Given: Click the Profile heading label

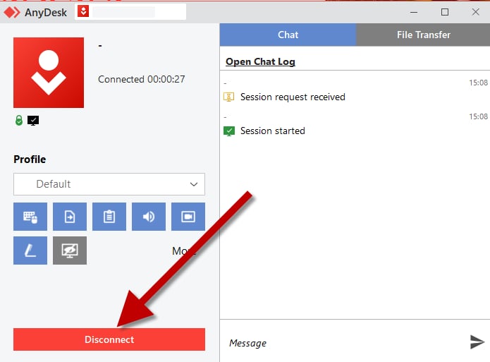Looking at the screenshot, I should click(30, 159).
